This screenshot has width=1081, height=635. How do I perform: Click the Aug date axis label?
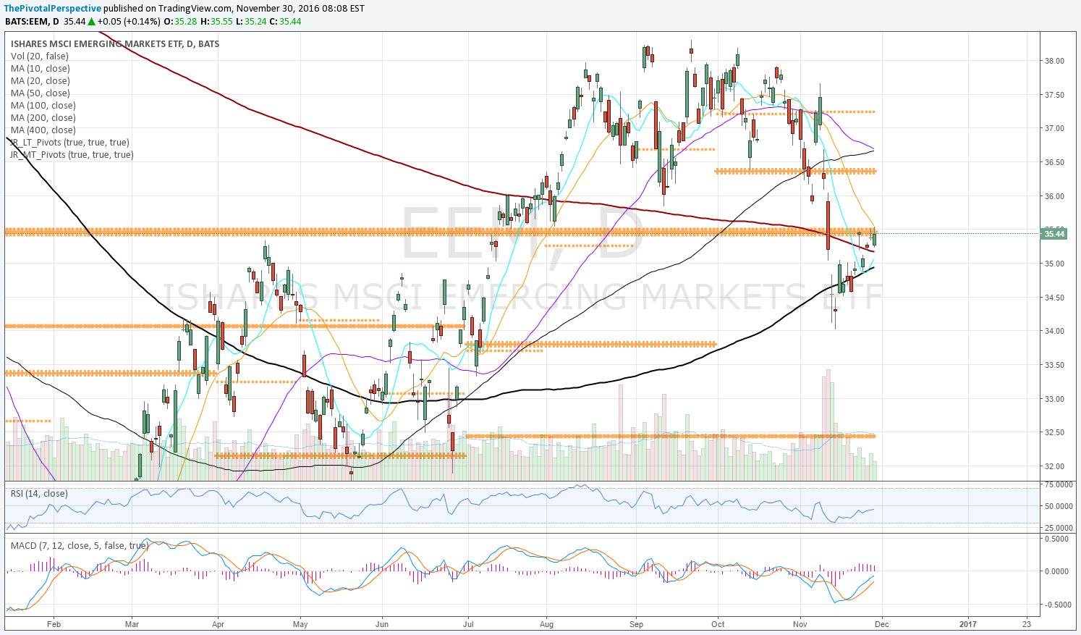pos(547,623)
